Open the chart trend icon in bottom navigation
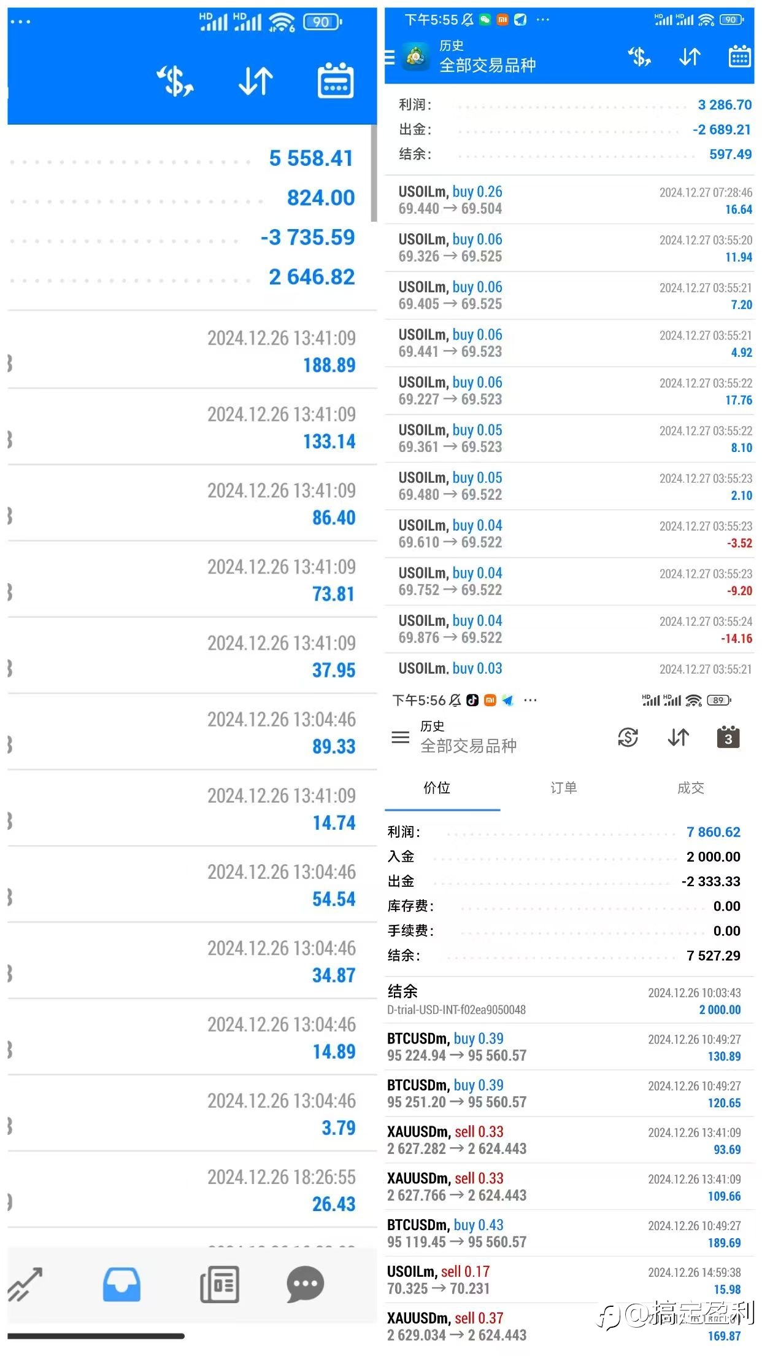This screenshot has height=1356, width=762. pyautogui.click(x=25, y=1284)
